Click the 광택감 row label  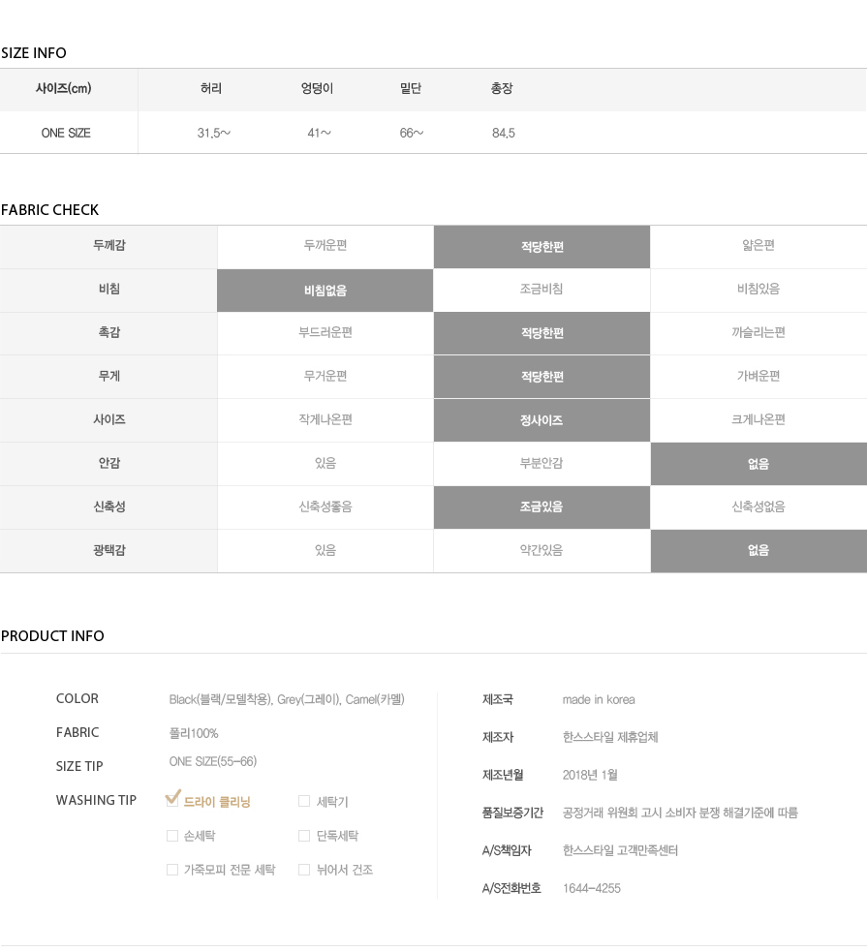(x=109, y=550)
